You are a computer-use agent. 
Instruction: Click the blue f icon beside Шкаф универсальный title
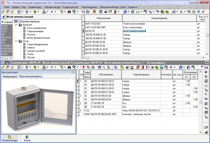click(3, 17)
